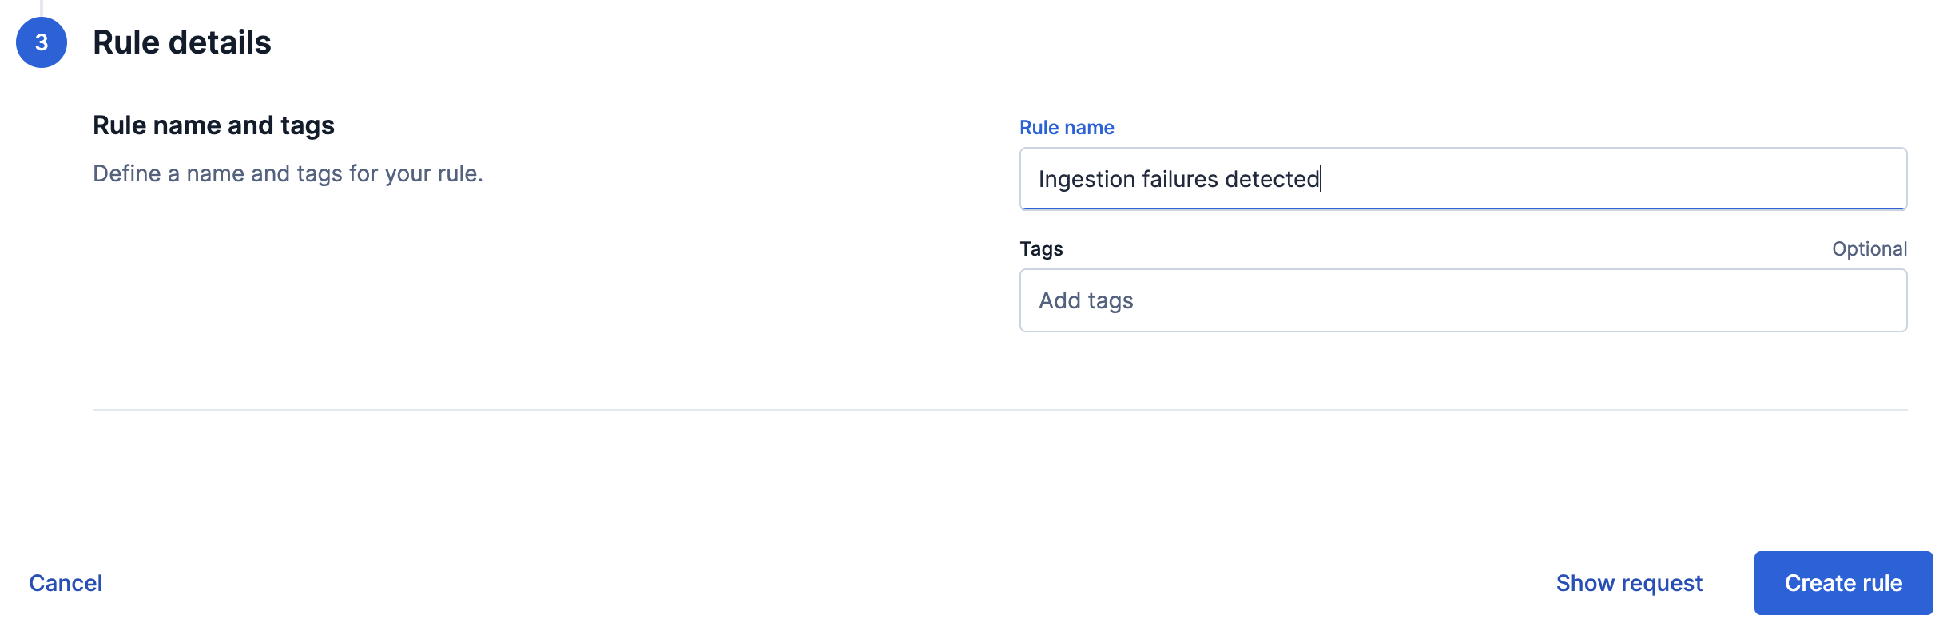Viewport: 1943px width, 631px height.
Task: Click Create rule to save the alert
Action: [x=1843, y=582]
